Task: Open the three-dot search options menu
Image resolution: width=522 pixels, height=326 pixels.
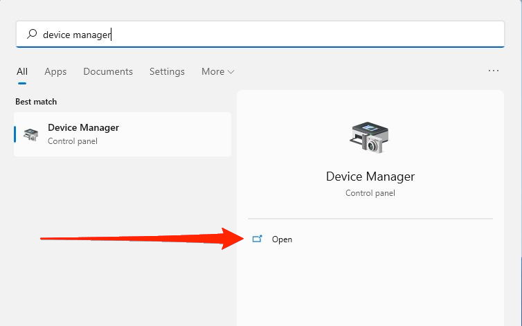Action: click(494, 71)
